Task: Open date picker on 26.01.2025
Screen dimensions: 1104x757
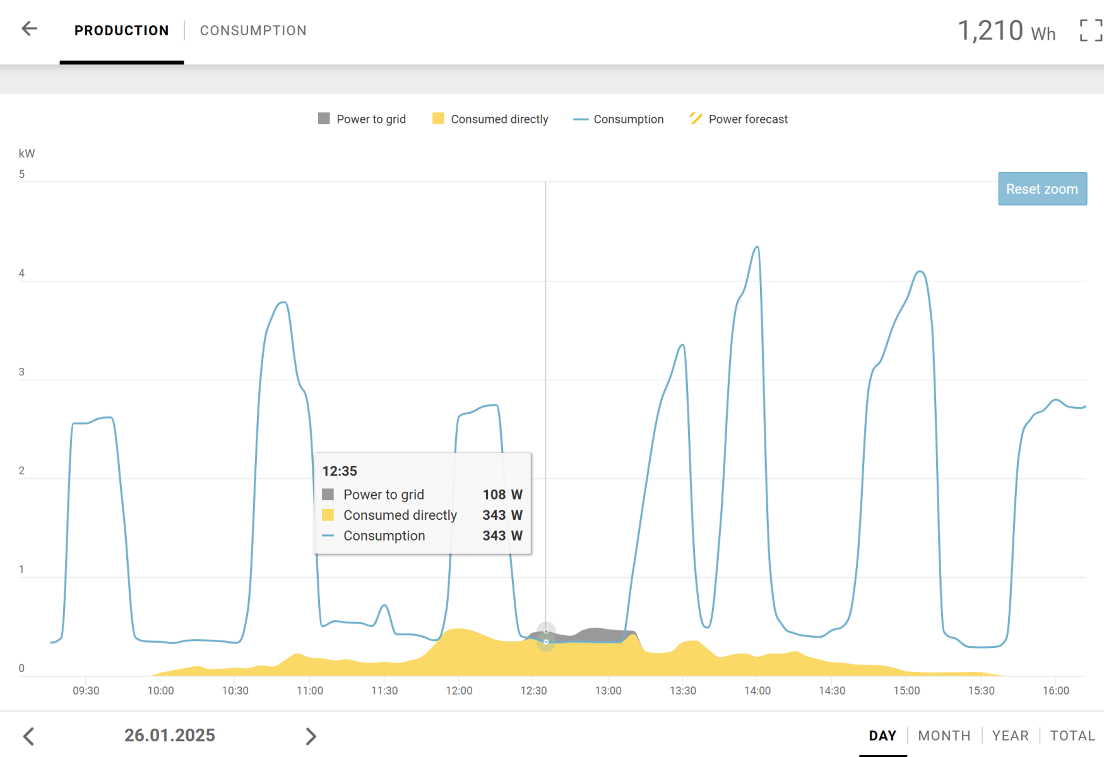Action: point(169,736)
